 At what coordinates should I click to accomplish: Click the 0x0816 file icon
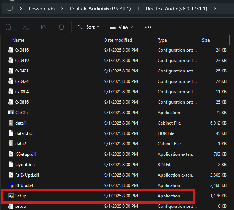click(x=10, y=102)
